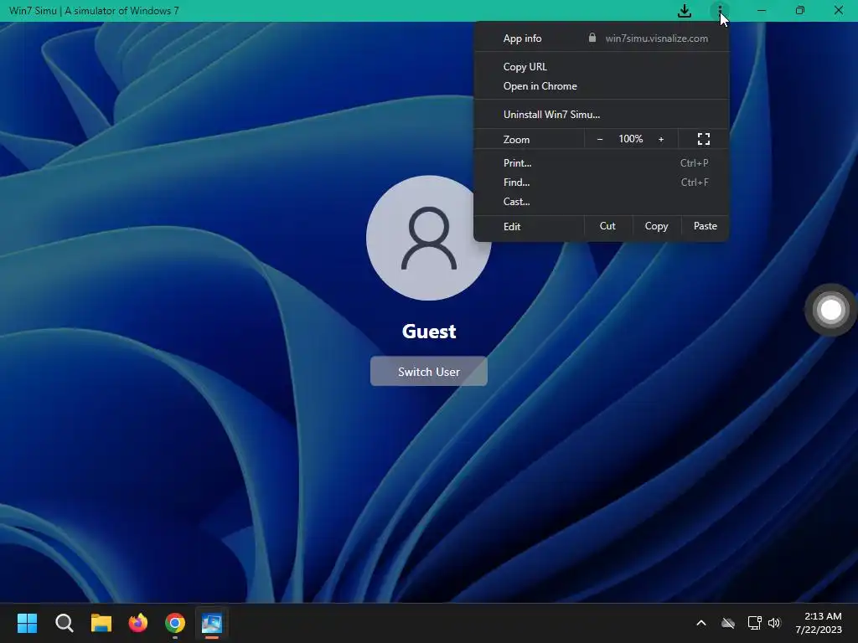Click Cut in the Edit row
This screenshot has height=643, width=858.
pos(607,226)
